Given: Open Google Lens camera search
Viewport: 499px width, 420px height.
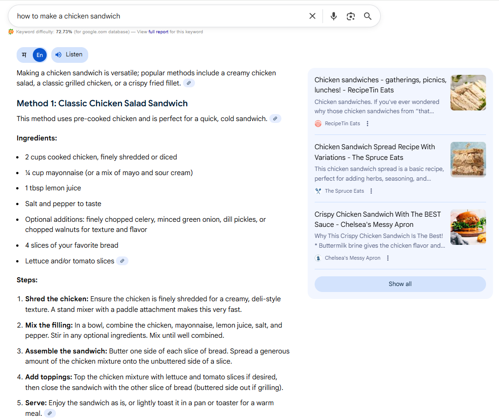Looking at the screenshot, I should (350, 16).
